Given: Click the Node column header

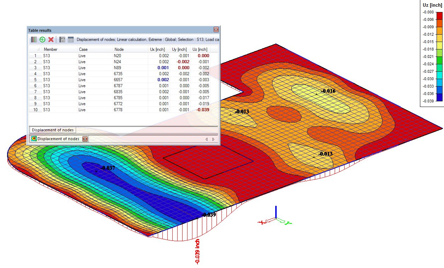Looking at the screenshot, I should tap(119, 49).
